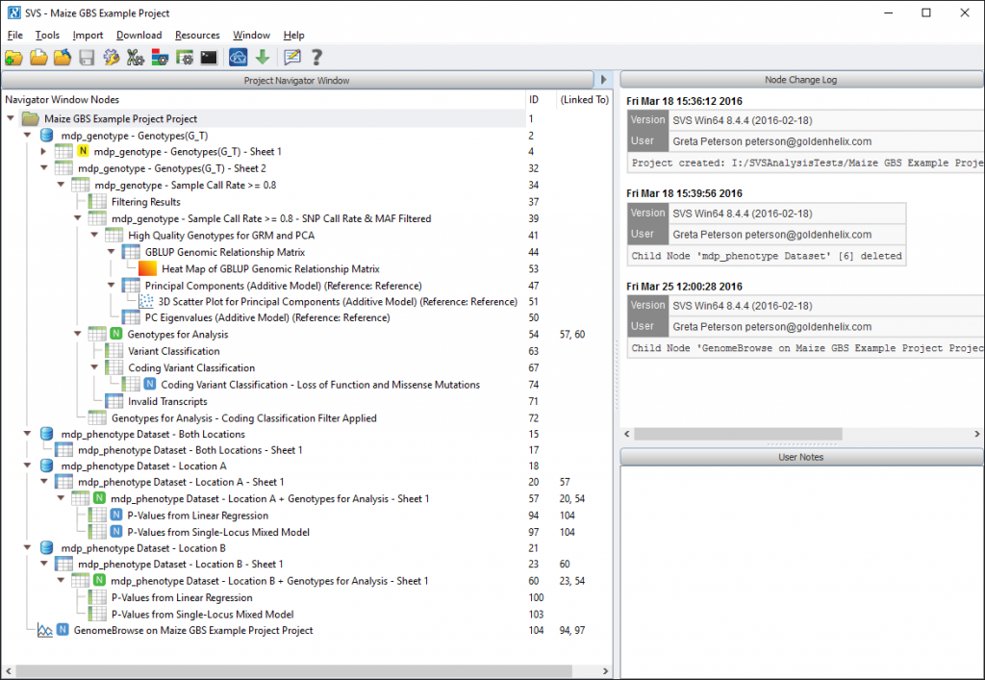Click the question mark help icon
Image resolution: width=985 pixels, height=680 pixels.
coord(316,58)
